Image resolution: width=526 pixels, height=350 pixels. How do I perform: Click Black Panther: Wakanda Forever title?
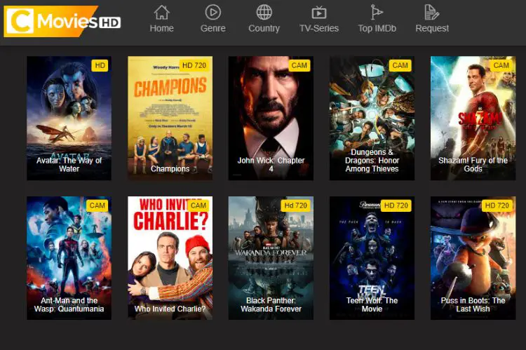click(x=271, y=304)
